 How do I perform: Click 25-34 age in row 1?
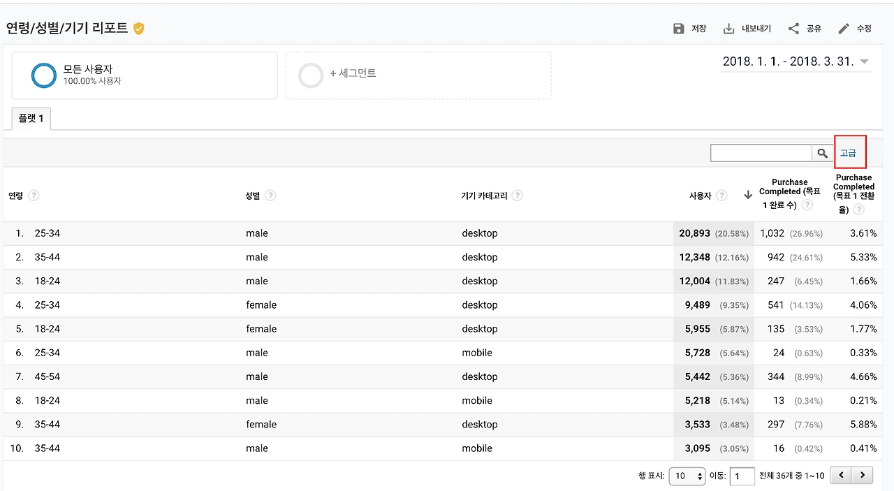(x=47, y=233)
